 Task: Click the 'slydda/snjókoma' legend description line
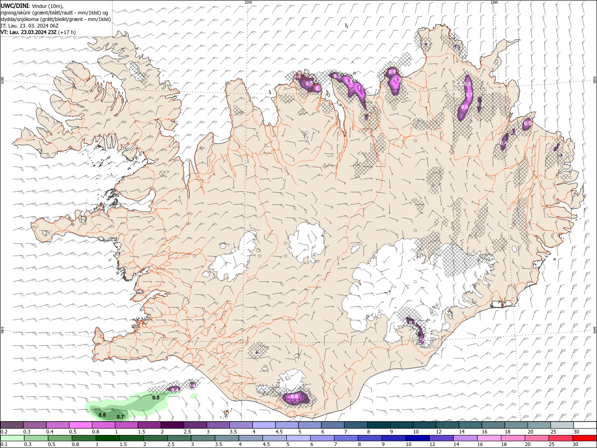(56, 19)
